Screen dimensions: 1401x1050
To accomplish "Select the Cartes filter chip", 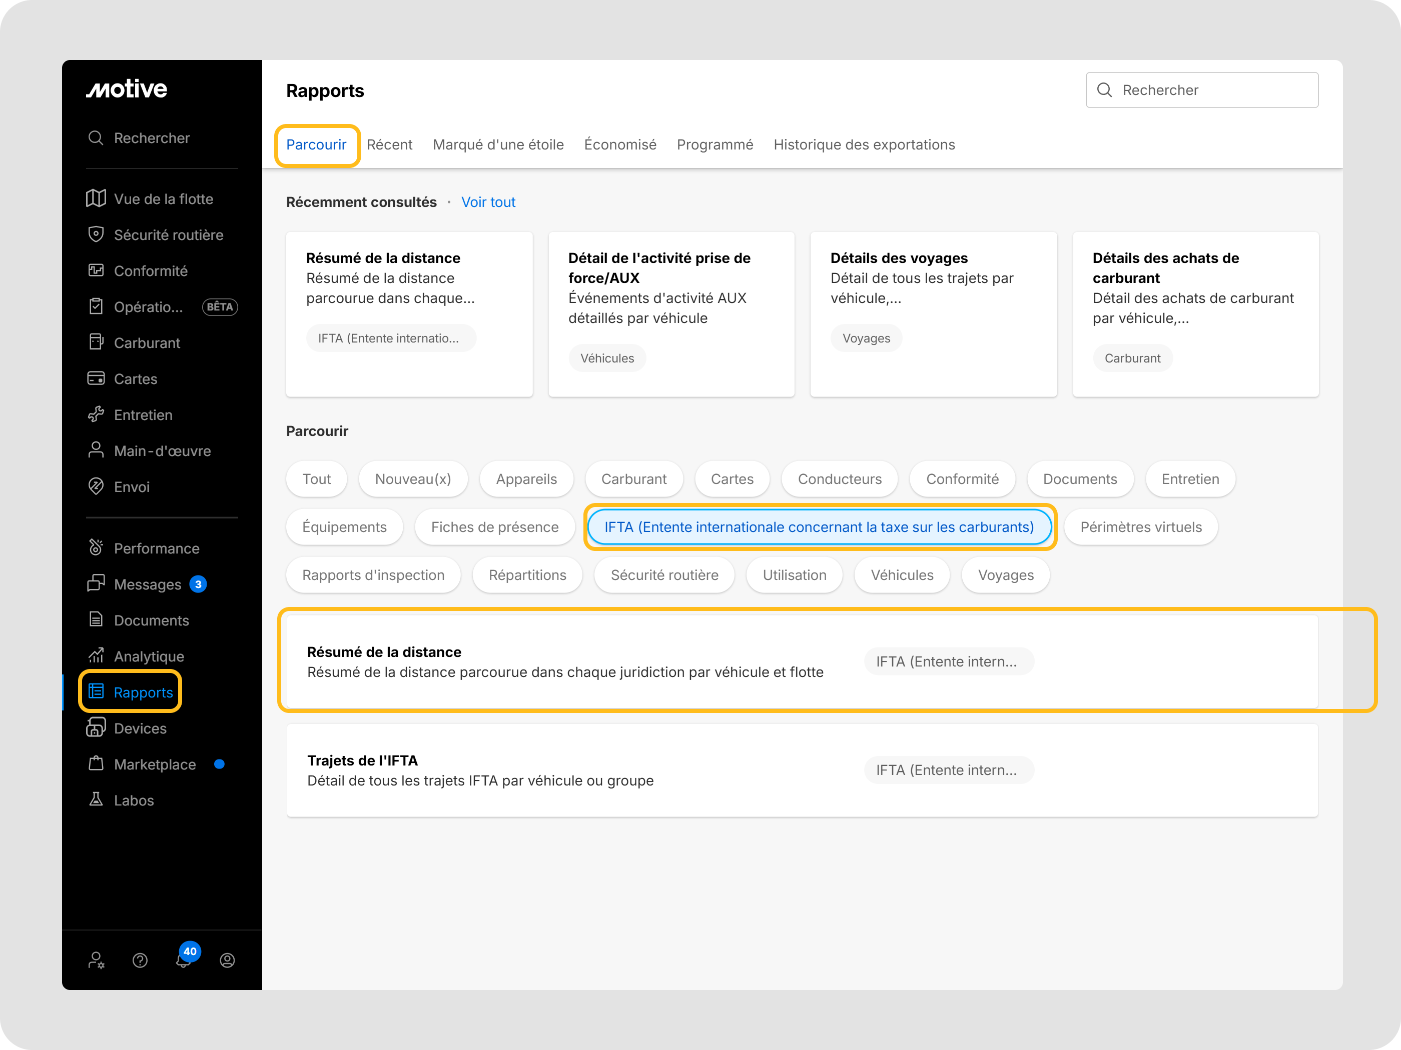I will pos(732,479).
